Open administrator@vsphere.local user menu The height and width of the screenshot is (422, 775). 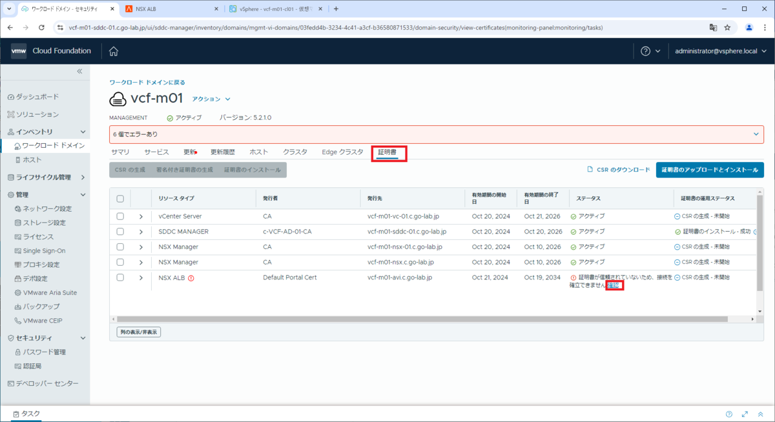pos(720,51)
